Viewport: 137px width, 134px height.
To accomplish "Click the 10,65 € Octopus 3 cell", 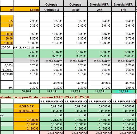I will point(51,34).
